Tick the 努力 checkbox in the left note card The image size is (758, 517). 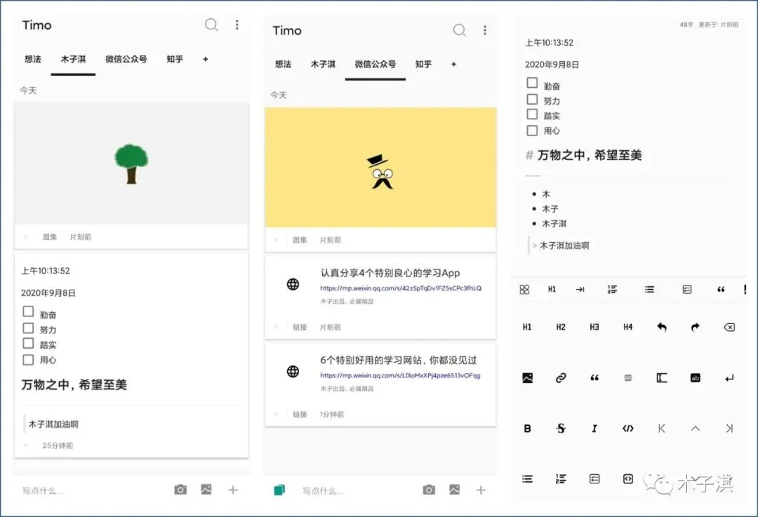tap(29, 328)
